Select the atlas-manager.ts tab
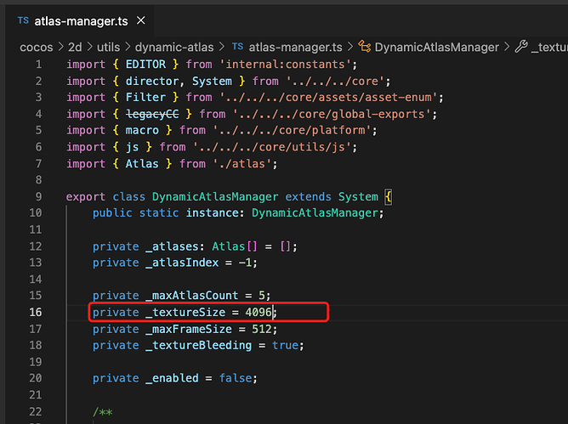 coord(77,20)
